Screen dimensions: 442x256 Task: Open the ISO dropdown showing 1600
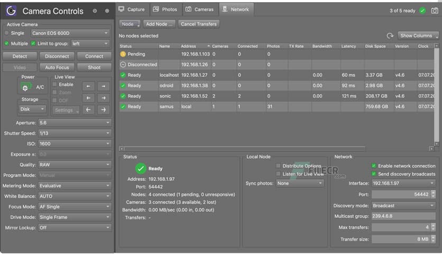75,144
